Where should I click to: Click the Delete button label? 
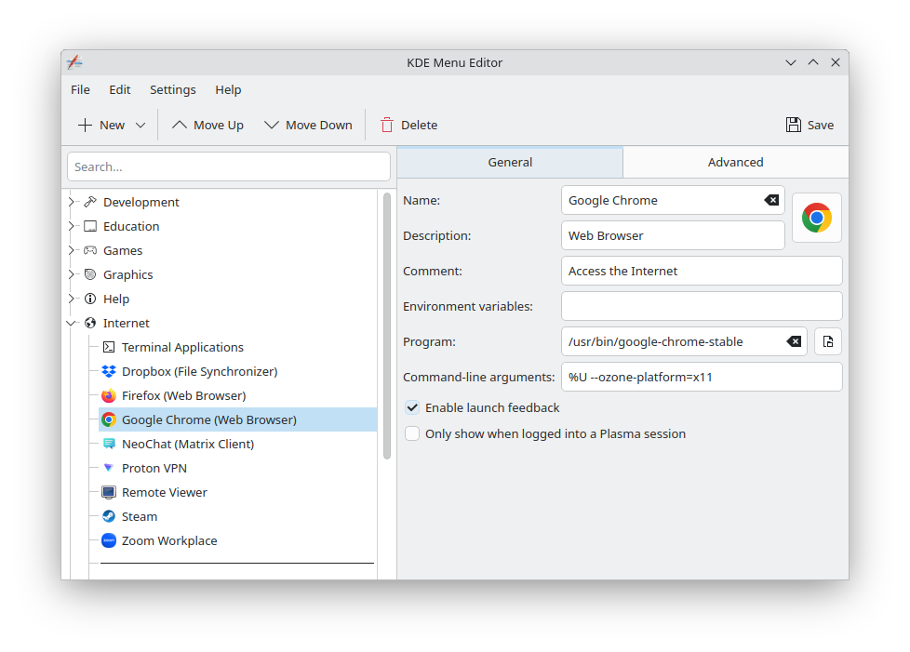pos(419,126)
